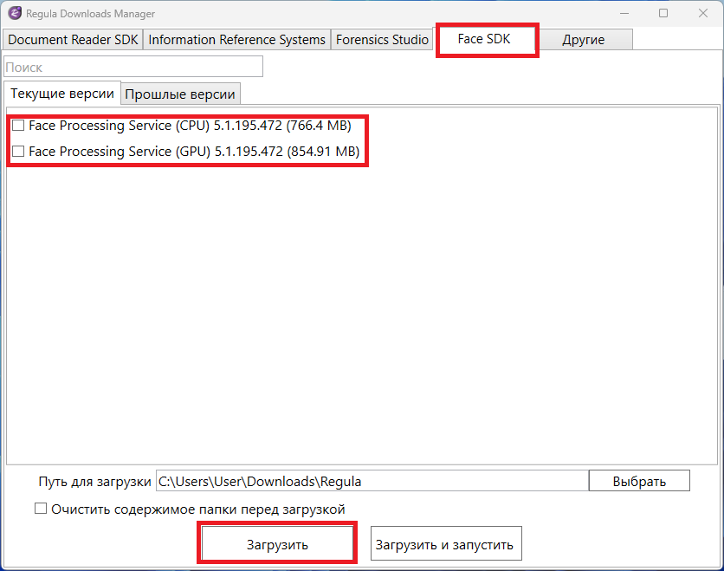Switch to Information Reference Systems tab
The image size is (724, 571).
(237, 40)
